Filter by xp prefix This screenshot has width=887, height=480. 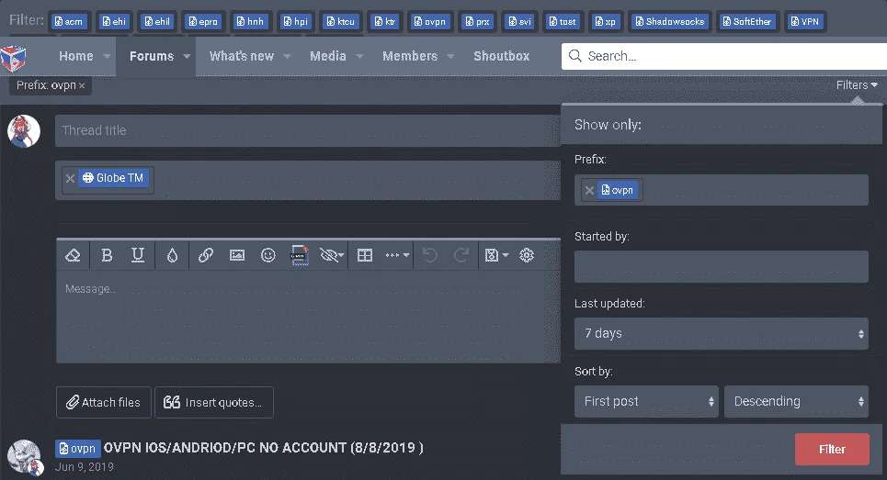pos(606,21)
